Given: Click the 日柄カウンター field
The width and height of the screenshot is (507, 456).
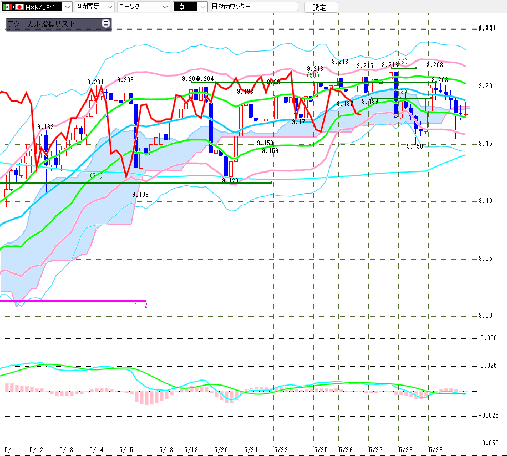Looking at the screenshot, I should (254, 7).
